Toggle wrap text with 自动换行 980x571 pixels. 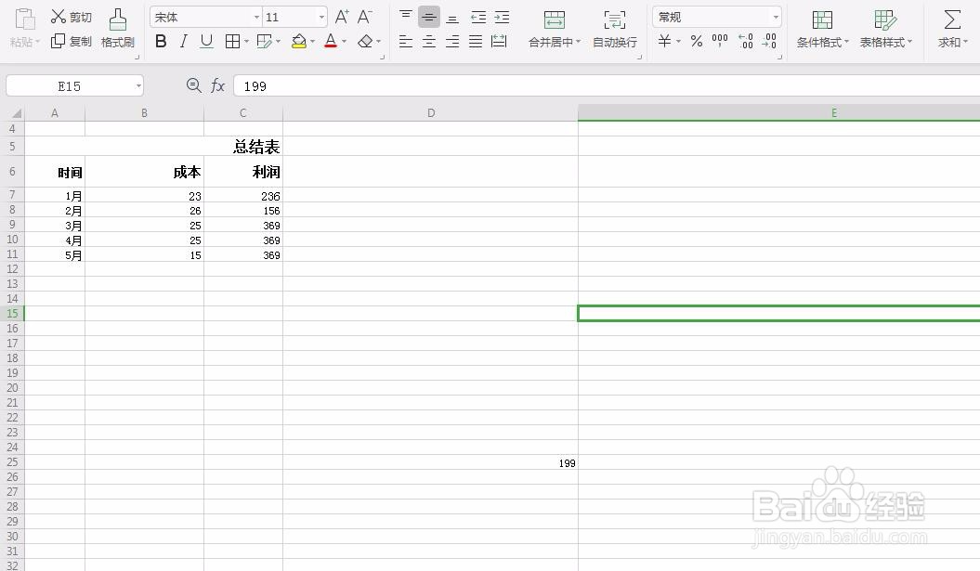click(614, 28)
